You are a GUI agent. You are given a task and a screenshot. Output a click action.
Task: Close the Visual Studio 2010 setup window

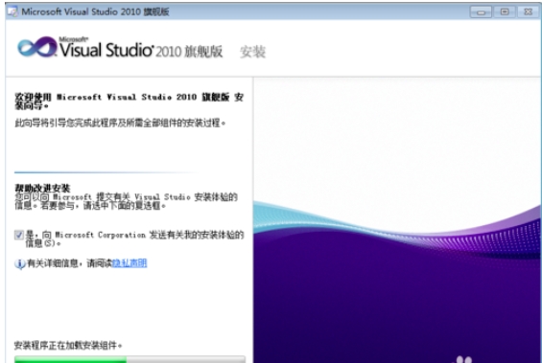[529, 12]
